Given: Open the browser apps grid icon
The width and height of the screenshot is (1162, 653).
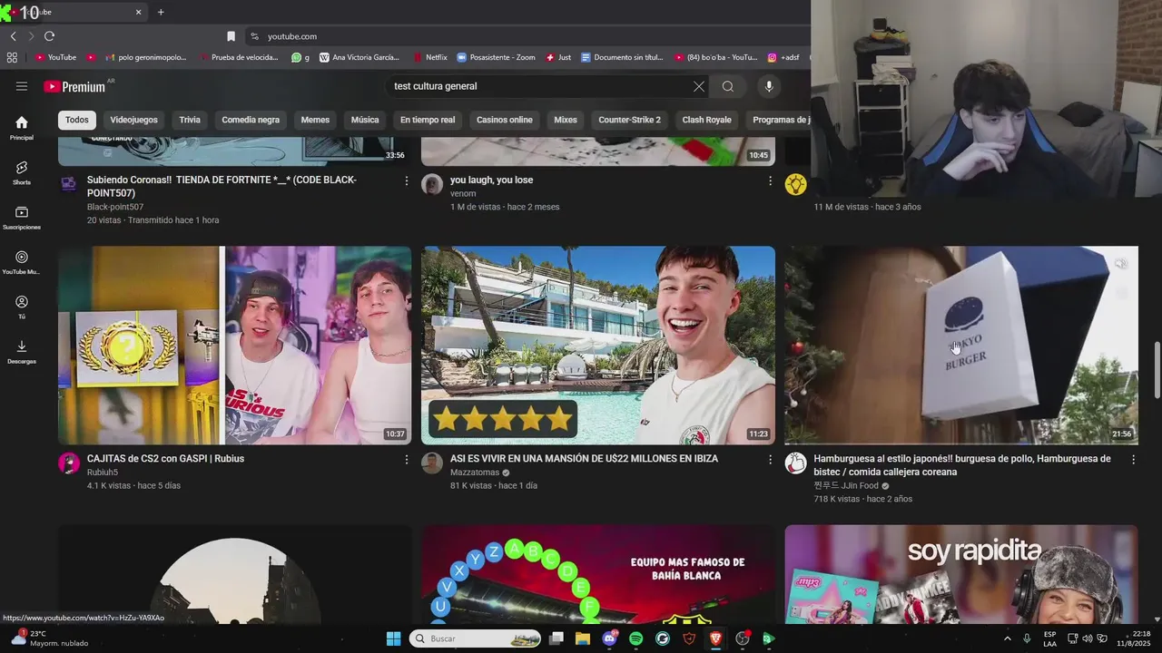Looking at the screenshot, I should 12,57.
